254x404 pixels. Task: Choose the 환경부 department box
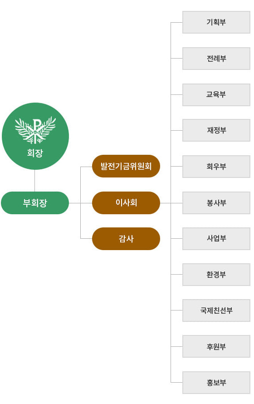pyautogui.click(x=216, y=274)
